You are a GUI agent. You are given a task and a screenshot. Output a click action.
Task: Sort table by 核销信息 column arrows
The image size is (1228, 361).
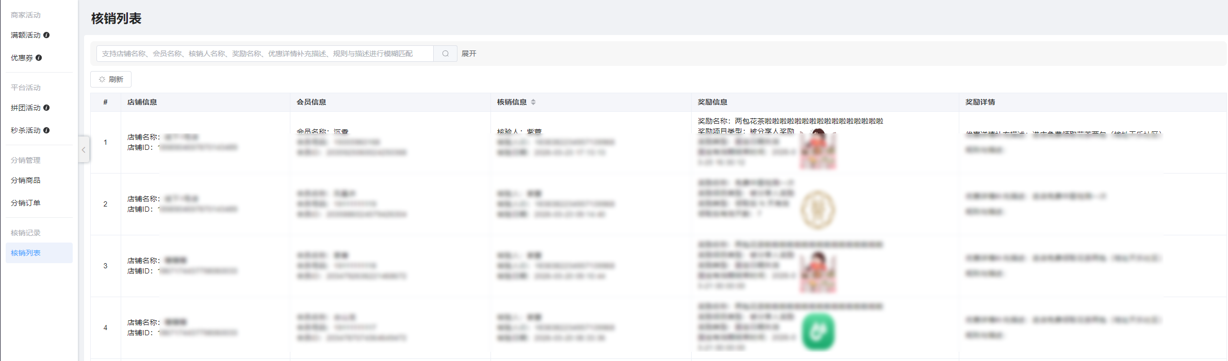[x=533, y=102]
